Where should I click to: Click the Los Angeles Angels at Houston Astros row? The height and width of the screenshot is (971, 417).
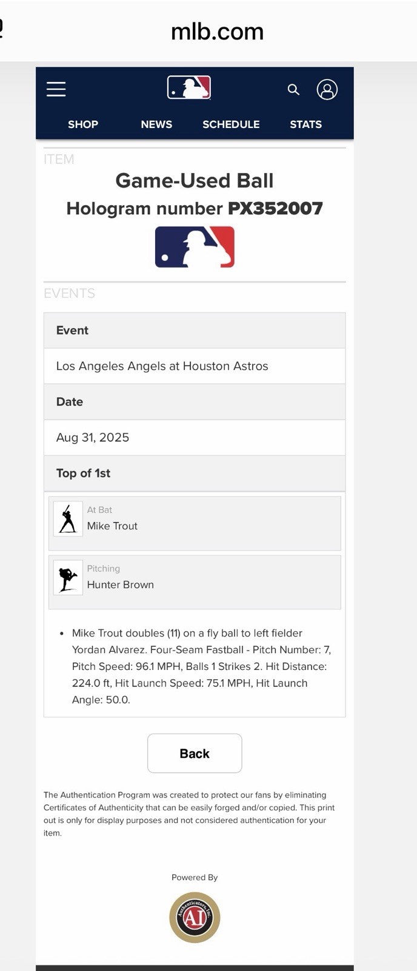tap(195, 366)
